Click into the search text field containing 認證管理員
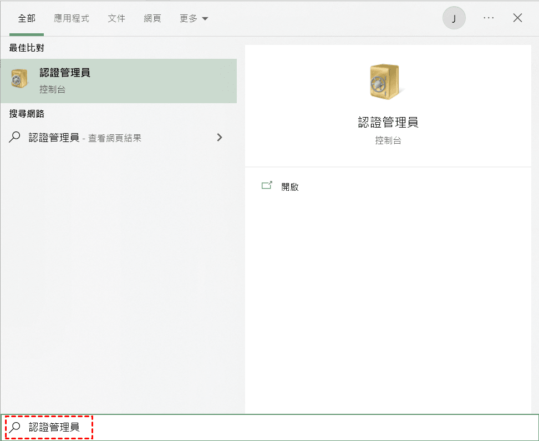Screen dimensions: 539x441 [277, 428]
